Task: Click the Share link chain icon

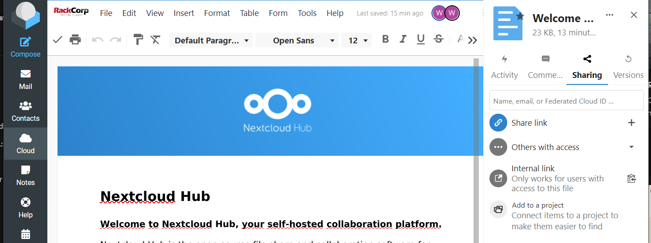Action: click(x=498, y=123)
